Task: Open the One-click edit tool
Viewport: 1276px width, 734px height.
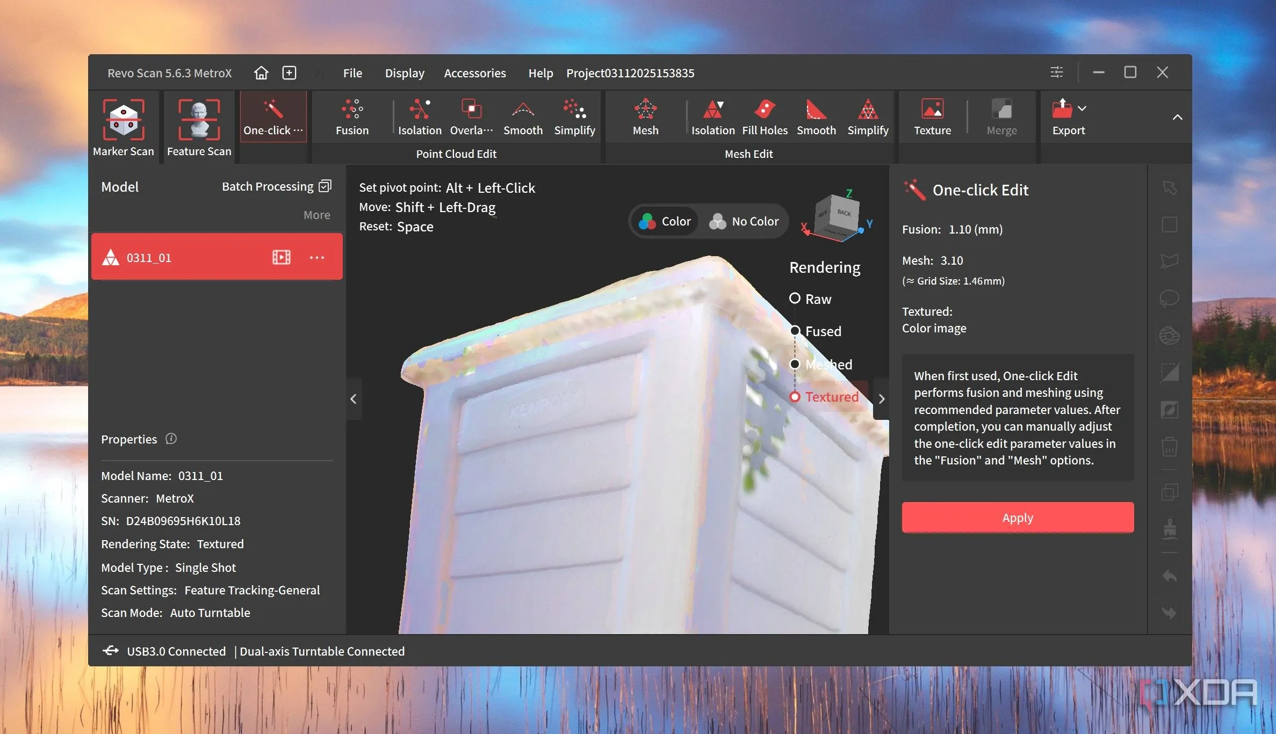Action: (273, 117)
